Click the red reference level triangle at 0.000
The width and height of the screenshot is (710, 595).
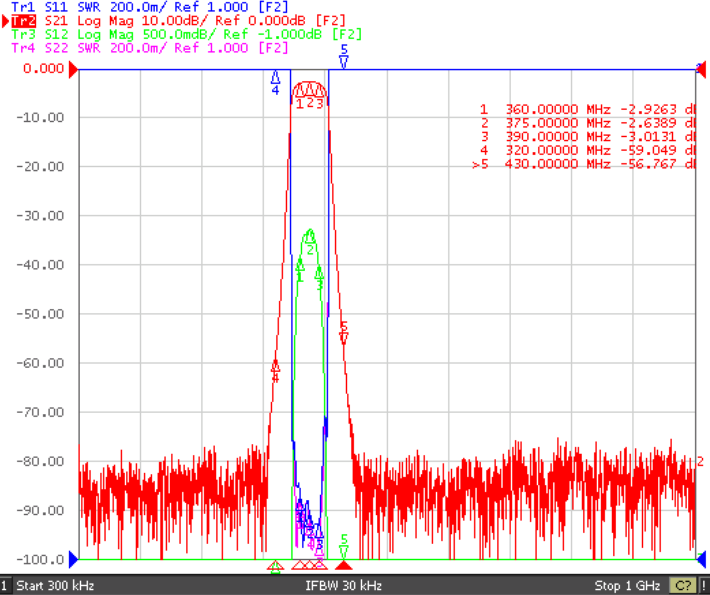(74, 70)
